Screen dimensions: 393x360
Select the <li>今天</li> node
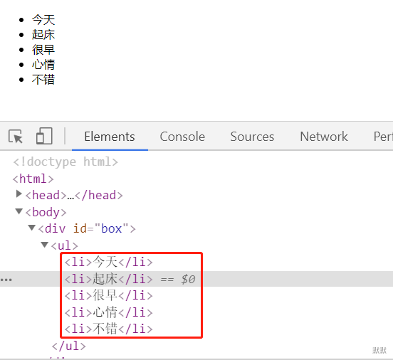coord(108,262)
